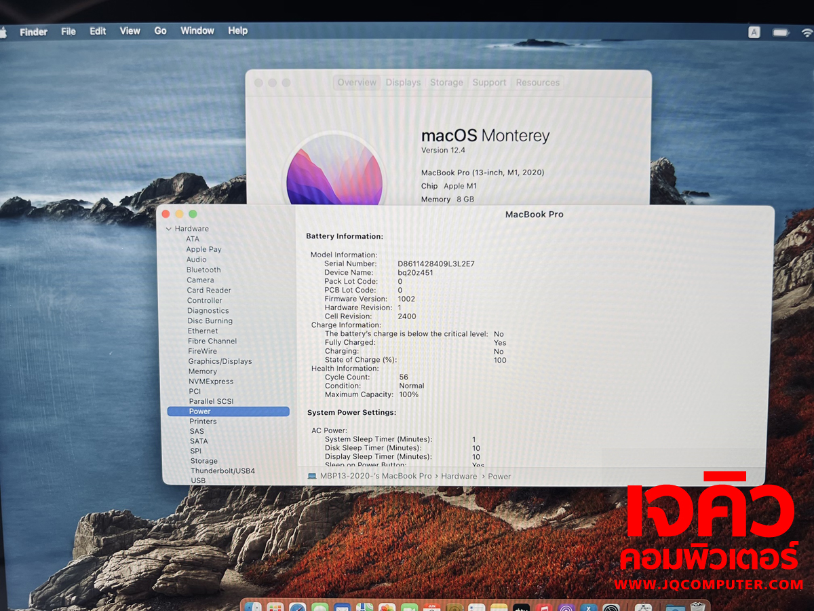Viewport: 814px width, 611px height.
Task: Select NVMExpress in the sidebar
Action: tap(211, 382)
